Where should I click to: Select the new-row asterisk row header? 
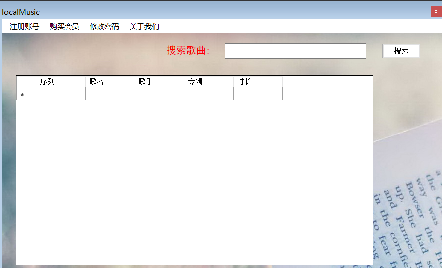tap(26, 94)
